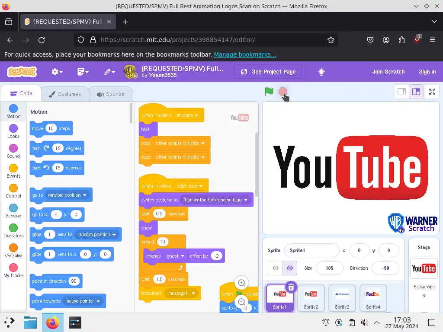
Task: Switch to the Sounds tab
Action: point(111,94)
